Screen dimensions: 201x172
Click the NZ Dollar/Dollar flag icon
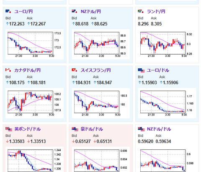pos(141,129)
